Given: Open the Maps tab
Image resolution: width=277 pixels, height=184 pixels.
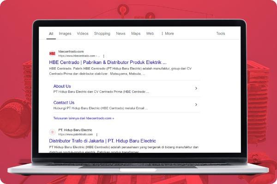Looking at the screenshot, I should click(136, 34).
